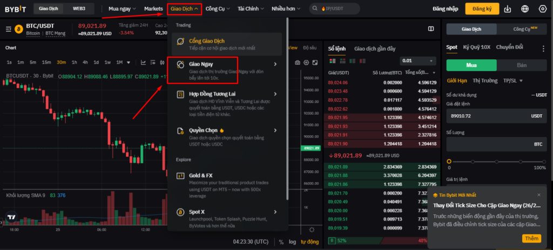Expand the TP/SL order type dropdown
The image size is (553, 250).
[x=513, y=81]
